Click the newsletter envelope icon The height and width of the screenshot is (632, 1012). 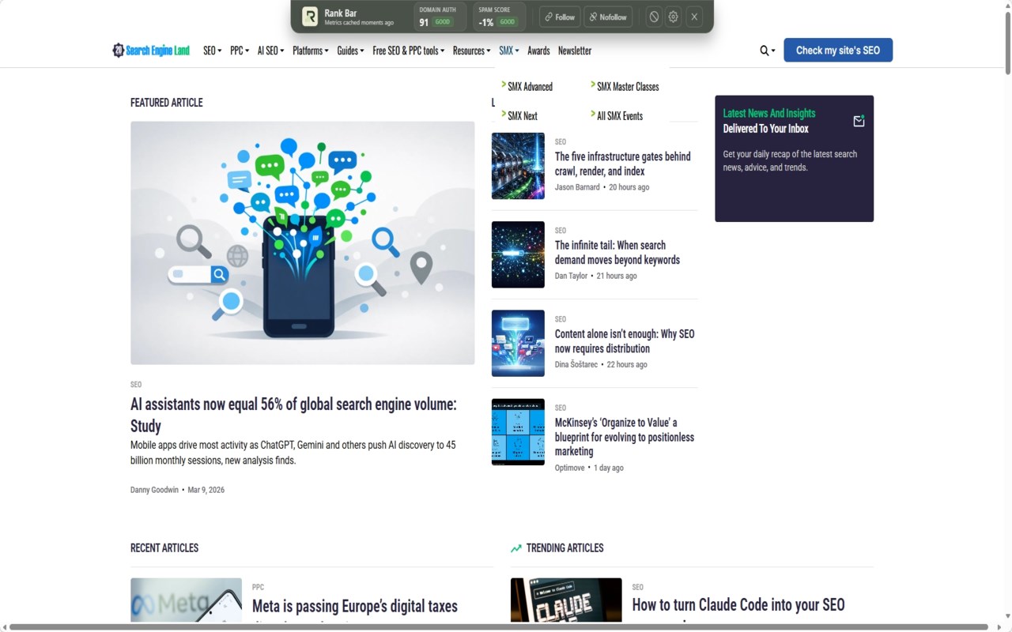point(859,121)
